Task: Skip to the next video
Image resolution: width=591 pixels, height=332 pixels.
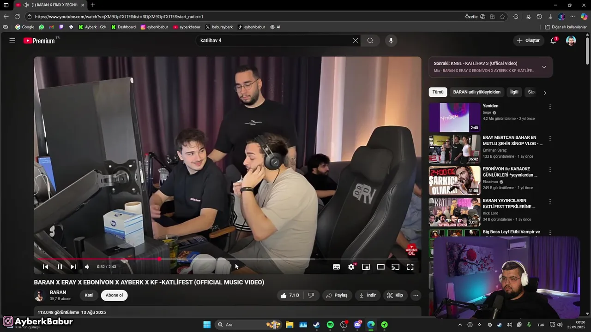Action: (x=73, y=267)
